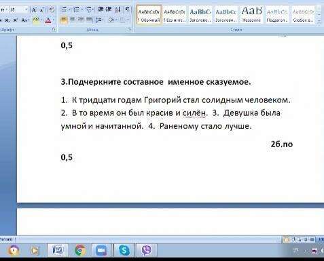324x261 pixels.
Task: Click the borders button
Action: coord(122,20)
